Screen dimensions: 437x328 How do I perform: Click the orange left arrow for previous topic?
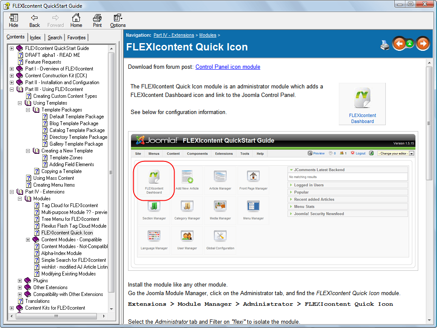[x=399, y=44]
